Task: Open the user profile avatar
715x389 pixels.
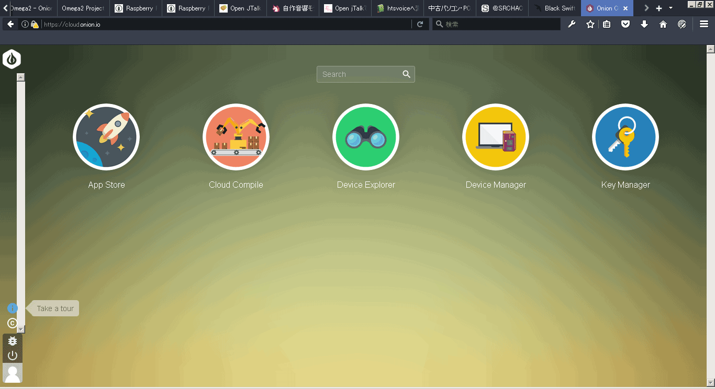Action: [13, 373]
